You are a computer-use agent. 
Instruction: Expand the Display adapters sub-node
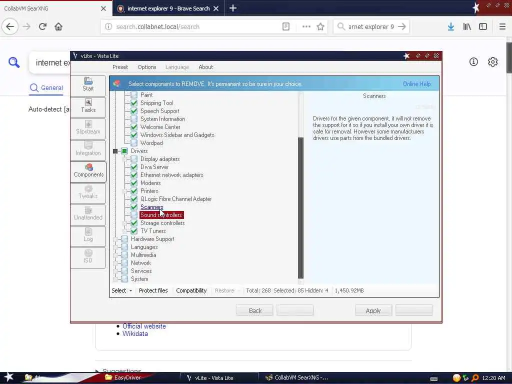tap(124, 159)
